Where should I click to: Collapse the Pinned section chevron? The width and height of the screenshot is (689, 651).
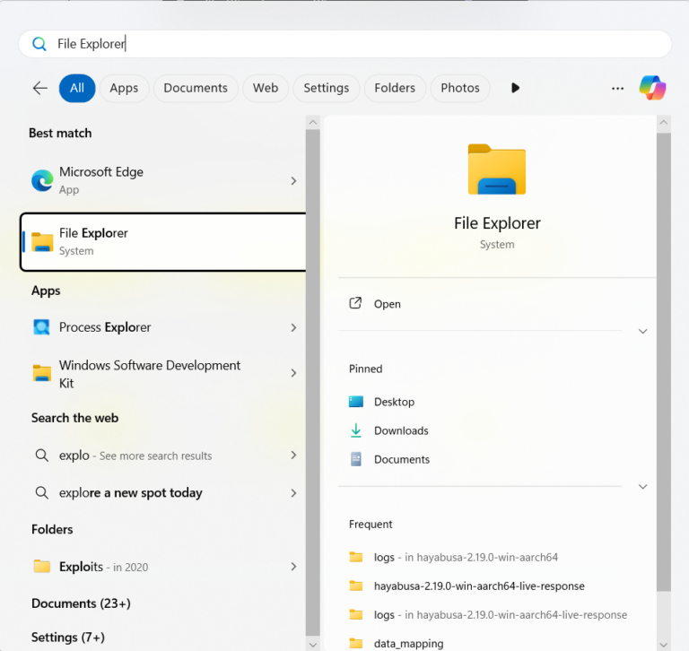(642, 486)
